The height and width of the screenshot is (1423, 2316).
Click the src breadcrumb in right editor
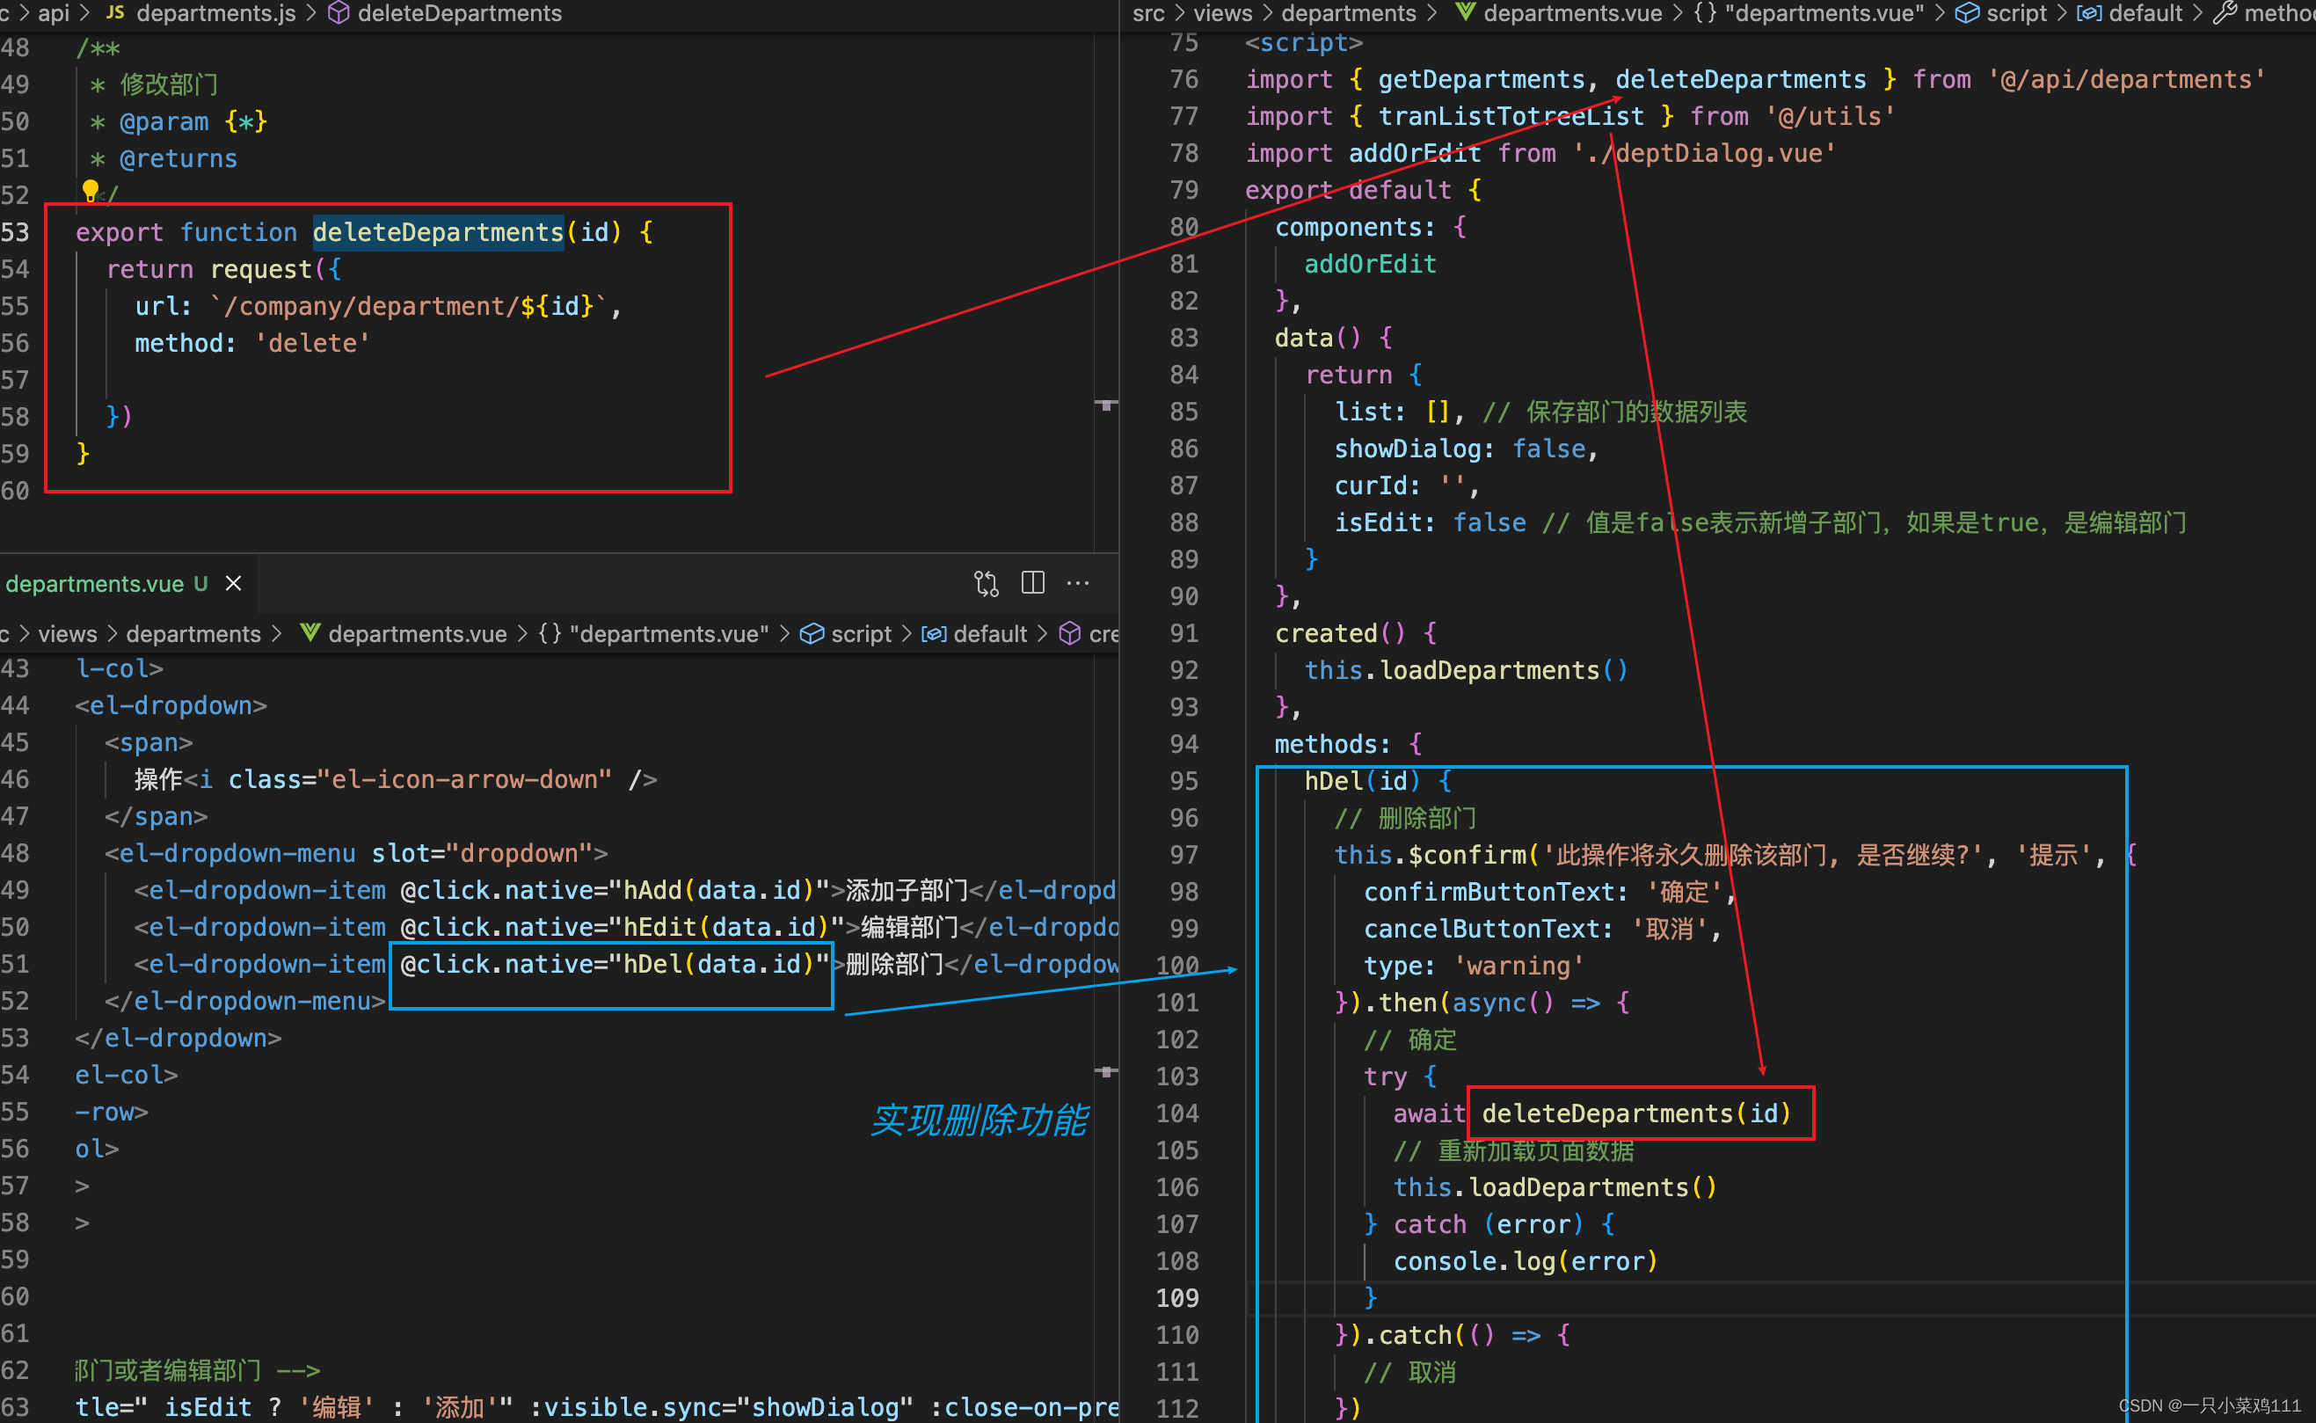click(x=1147, y=13)
